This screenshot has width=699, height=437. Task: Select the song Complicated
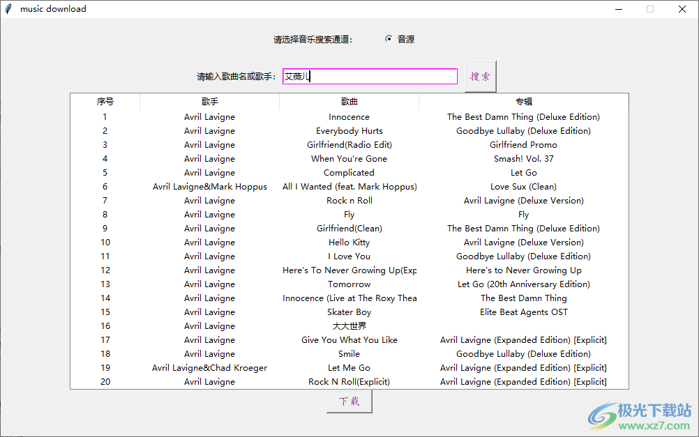pyautogui.click(x=349, y=173)
